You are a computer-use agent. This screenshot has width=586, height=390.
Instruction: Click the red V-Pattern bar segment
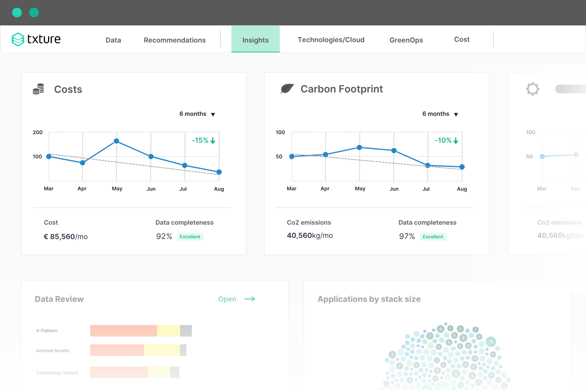click(123, 331)
